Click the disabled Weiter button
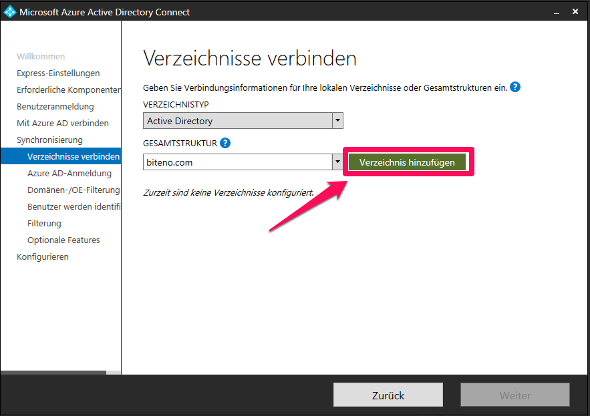Image resolution: width=590 pixels, height=416 pixels. 514,395
